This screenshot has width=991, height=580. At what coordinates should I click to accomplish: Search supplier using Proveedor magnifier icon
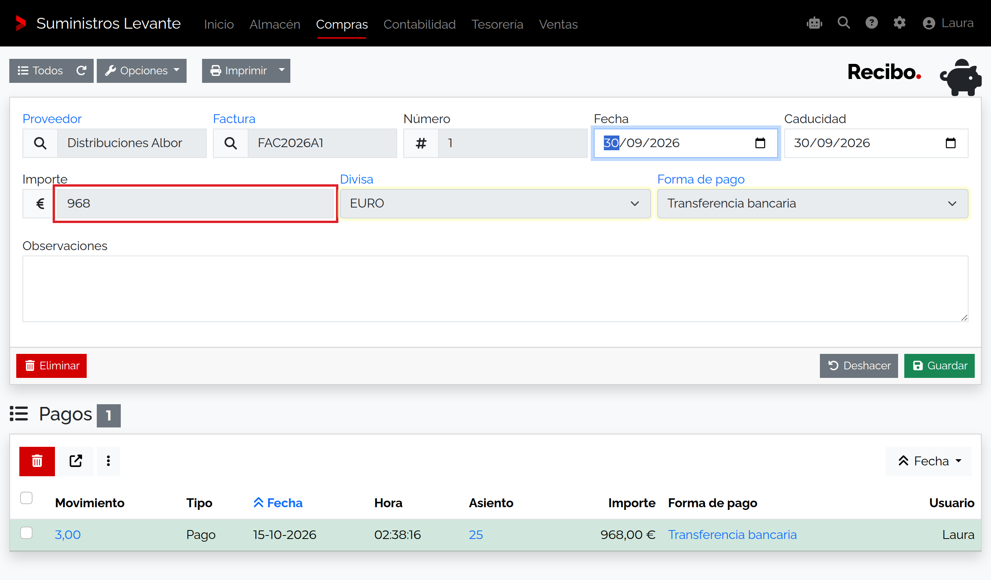pyautogui.click(x=40, y=143)
